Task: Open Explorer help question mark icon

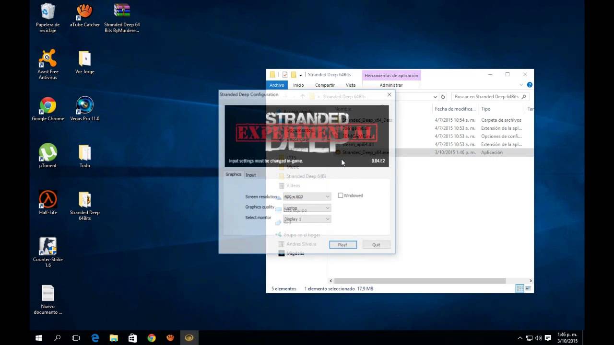Action: tap(530, 85)
